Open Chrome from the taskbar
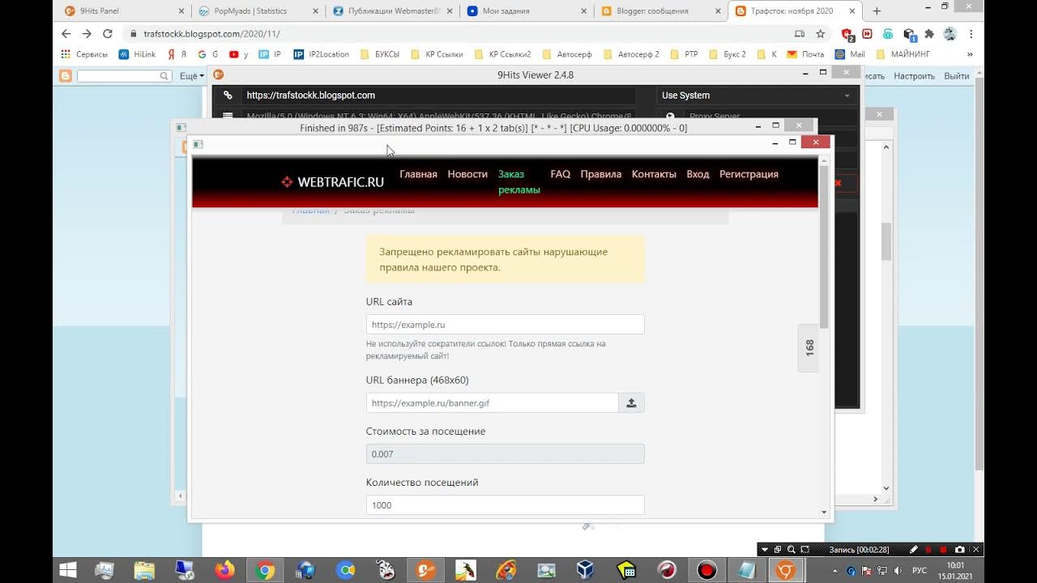The width and height of the screenshot is (1037, 583). (265, 570)
